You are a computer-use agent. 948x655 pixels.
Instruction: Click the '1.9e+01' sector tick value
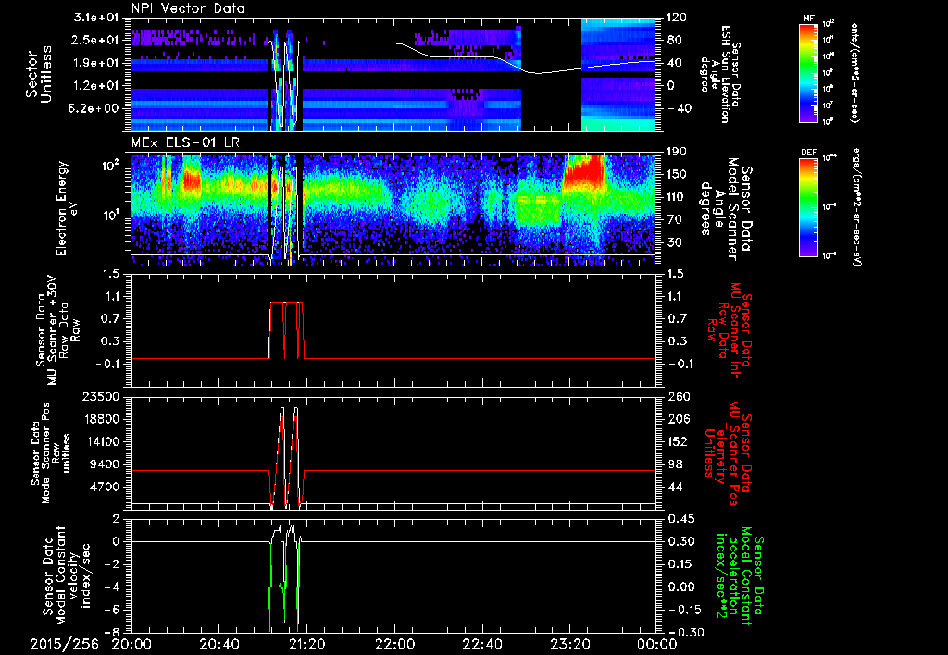tap(98, 63)
